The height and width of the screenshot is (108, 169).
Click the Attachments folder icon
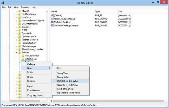pyautogui.click(x=23, y=59)
